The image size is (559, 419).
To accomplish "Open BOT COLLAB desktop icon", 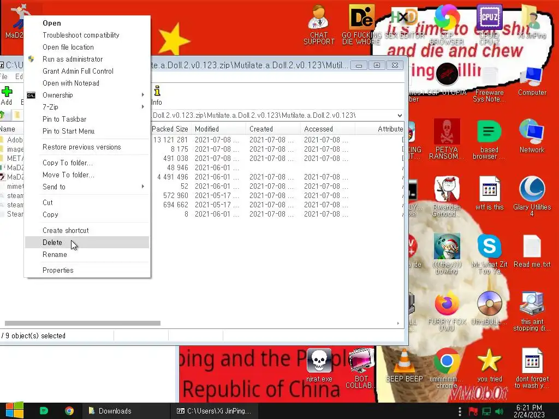I will pos(361,368).
